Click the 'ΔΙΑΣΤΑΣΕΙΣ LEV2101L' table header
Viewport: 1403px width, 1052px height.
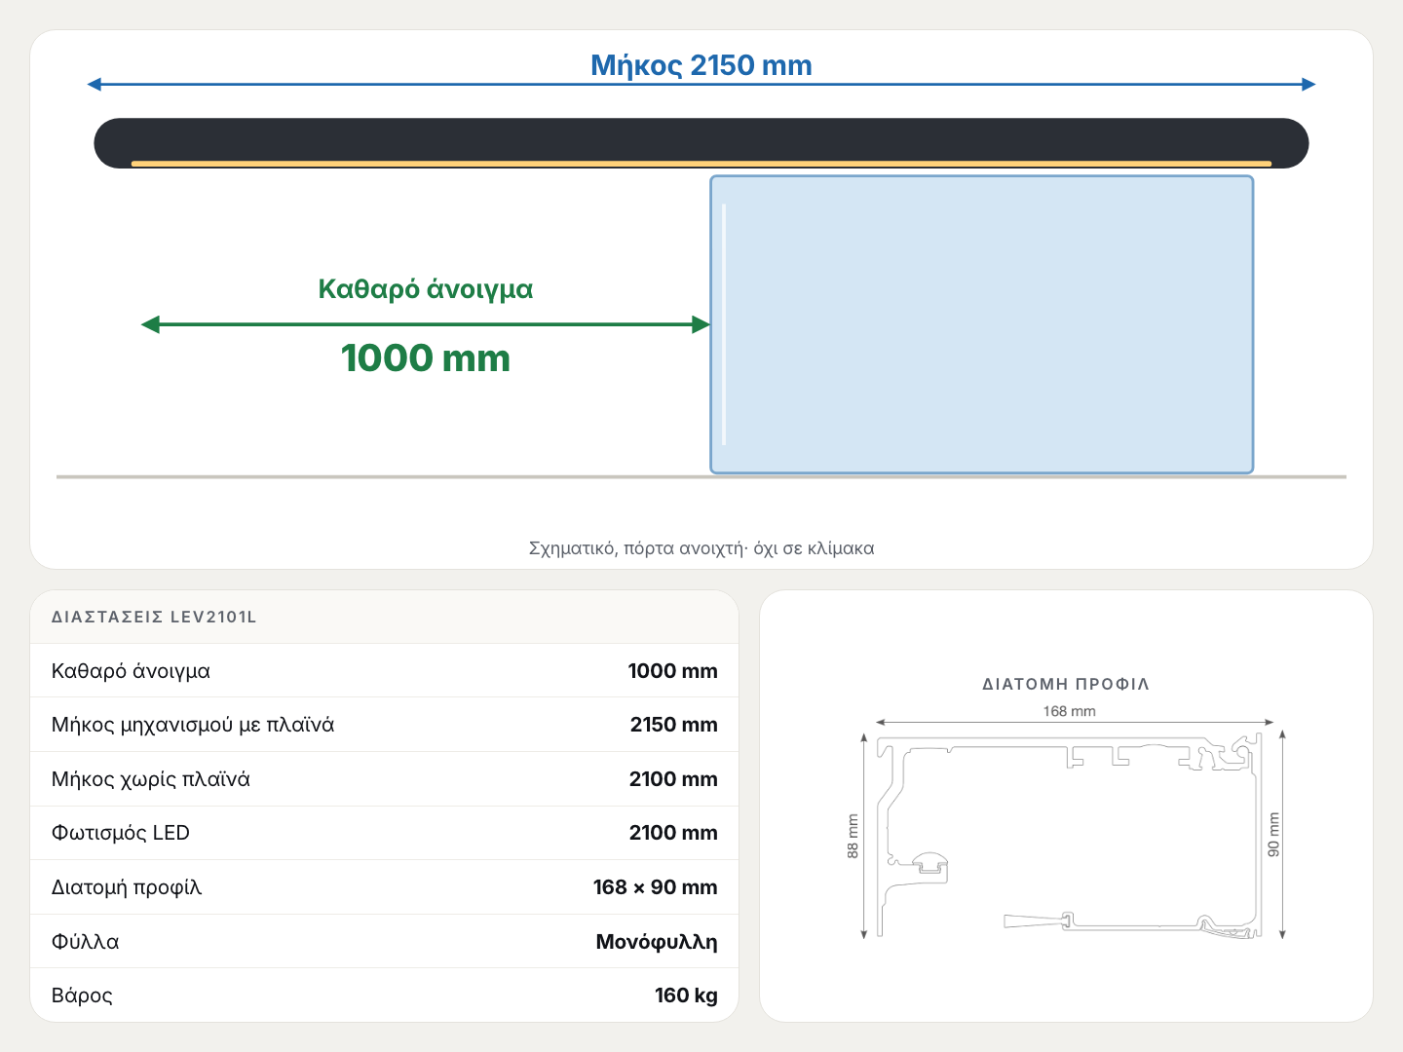tap(154, 617)
